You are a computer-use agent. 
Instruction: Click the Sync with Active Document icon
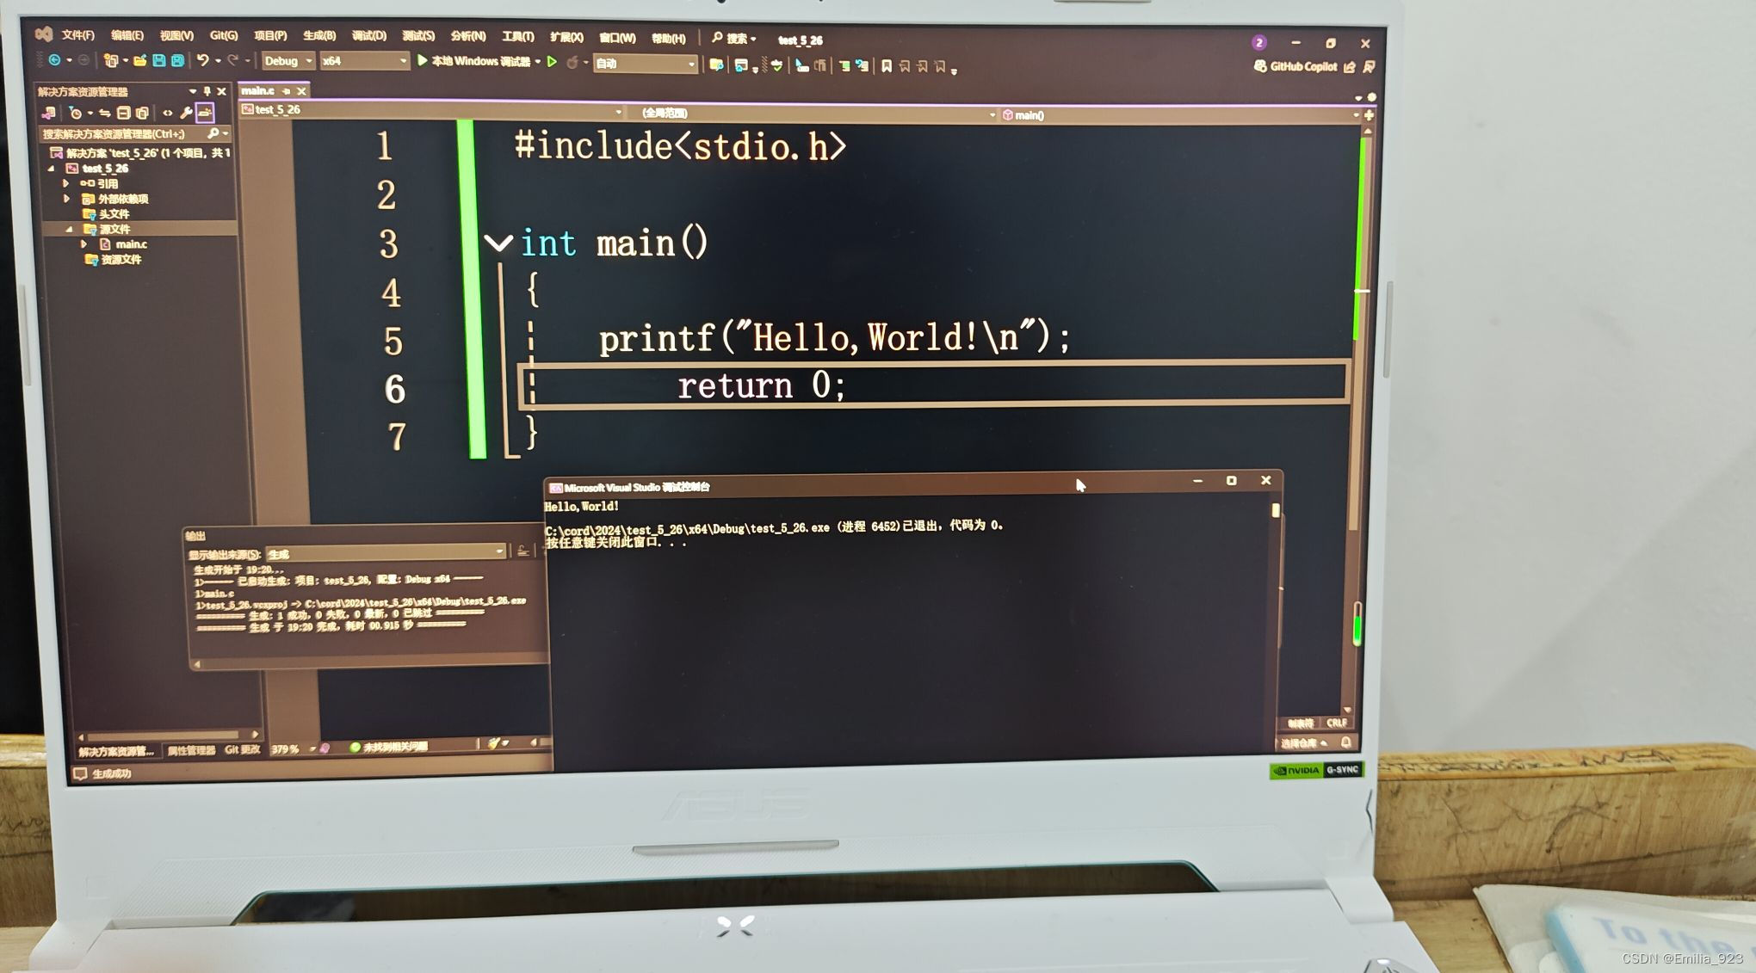click(104, 113)
